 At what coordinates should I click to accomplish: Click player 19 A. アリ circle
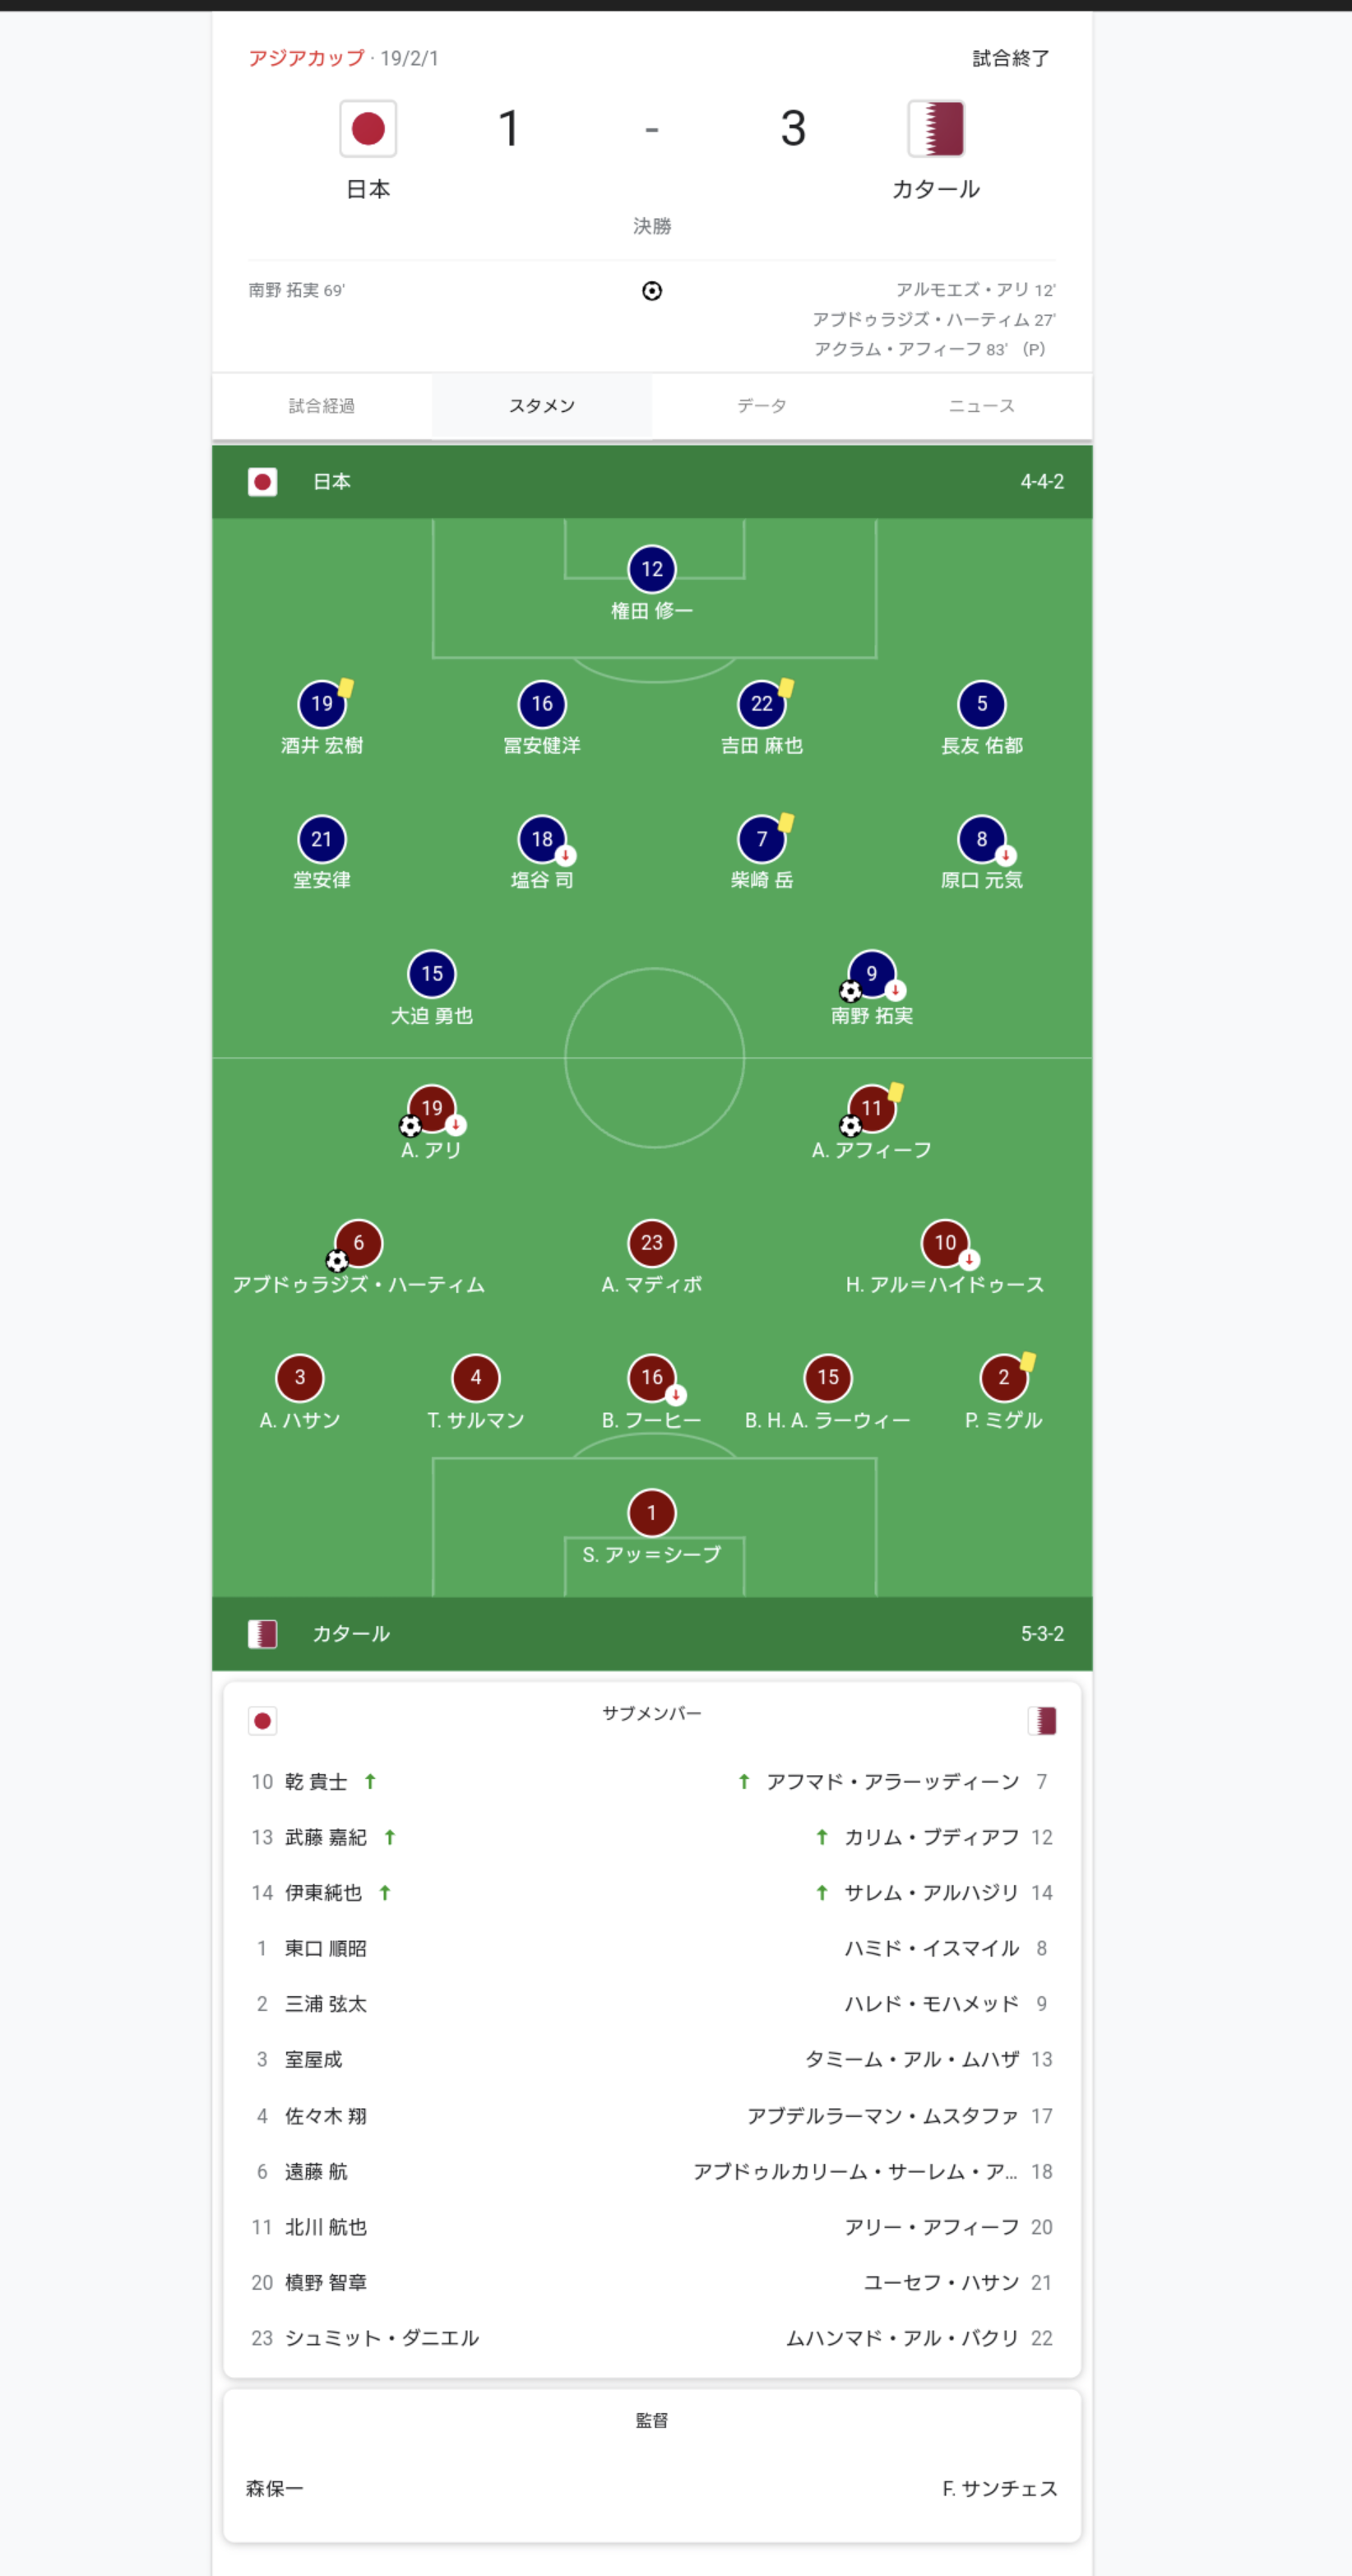coord(432,1108)
